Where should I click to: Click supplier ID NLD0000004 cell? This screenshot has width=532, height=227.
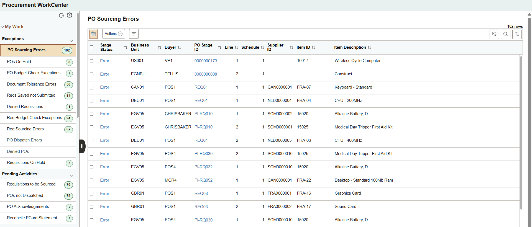(x=279, y=100)
